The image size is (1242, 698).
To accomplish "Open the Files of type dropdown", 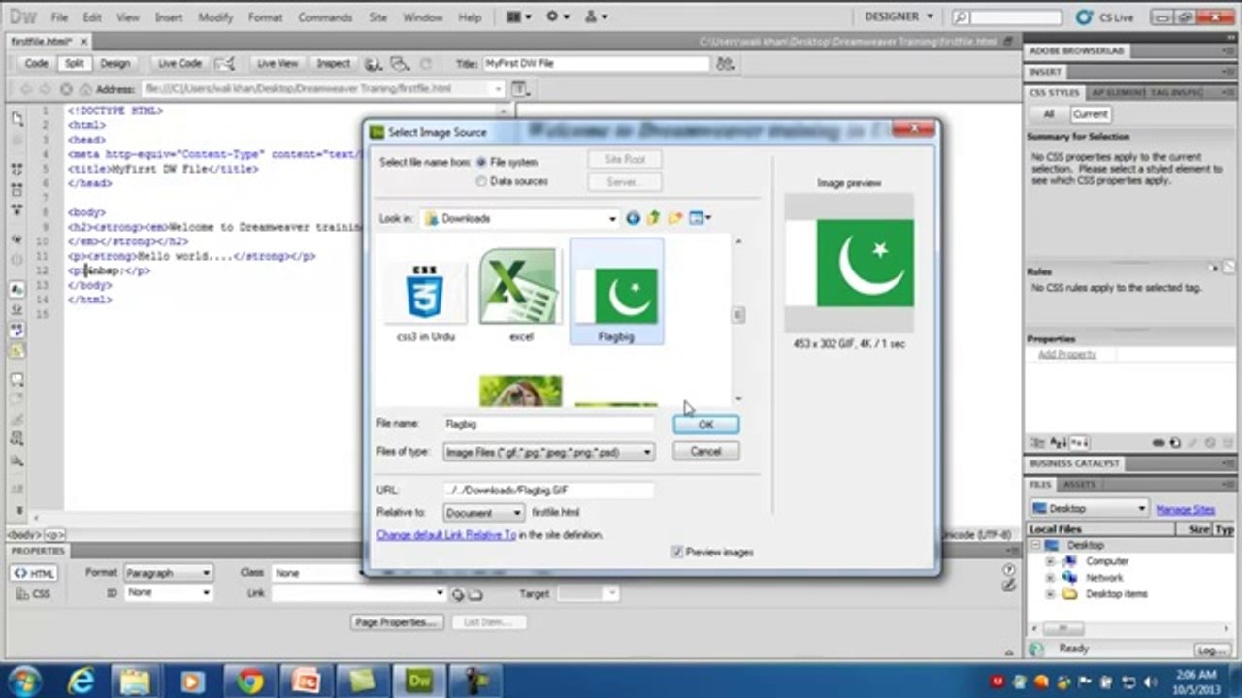I will 548,452.
